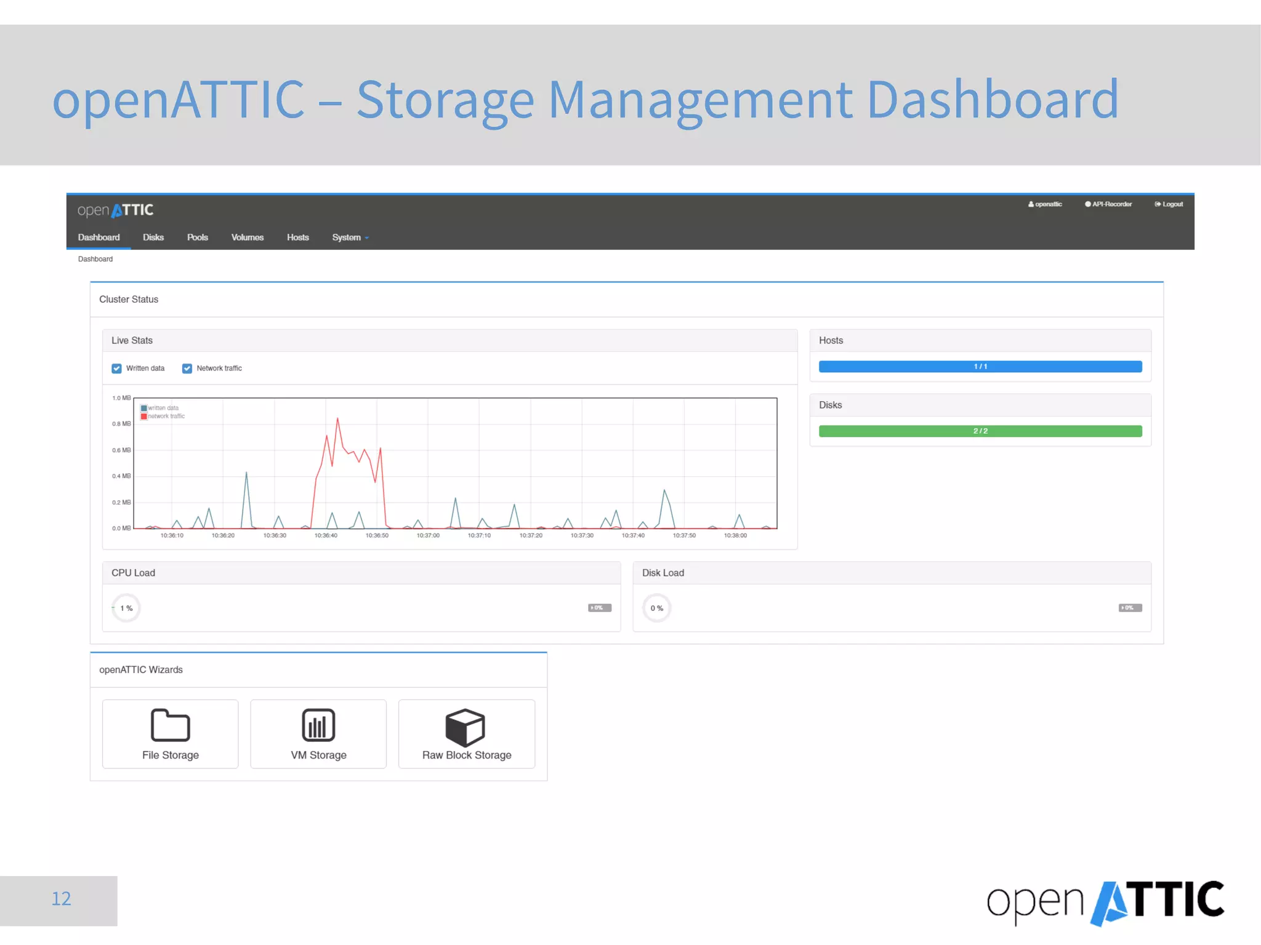
Task: Click the Disks panel heading
Action: [830, 405]
